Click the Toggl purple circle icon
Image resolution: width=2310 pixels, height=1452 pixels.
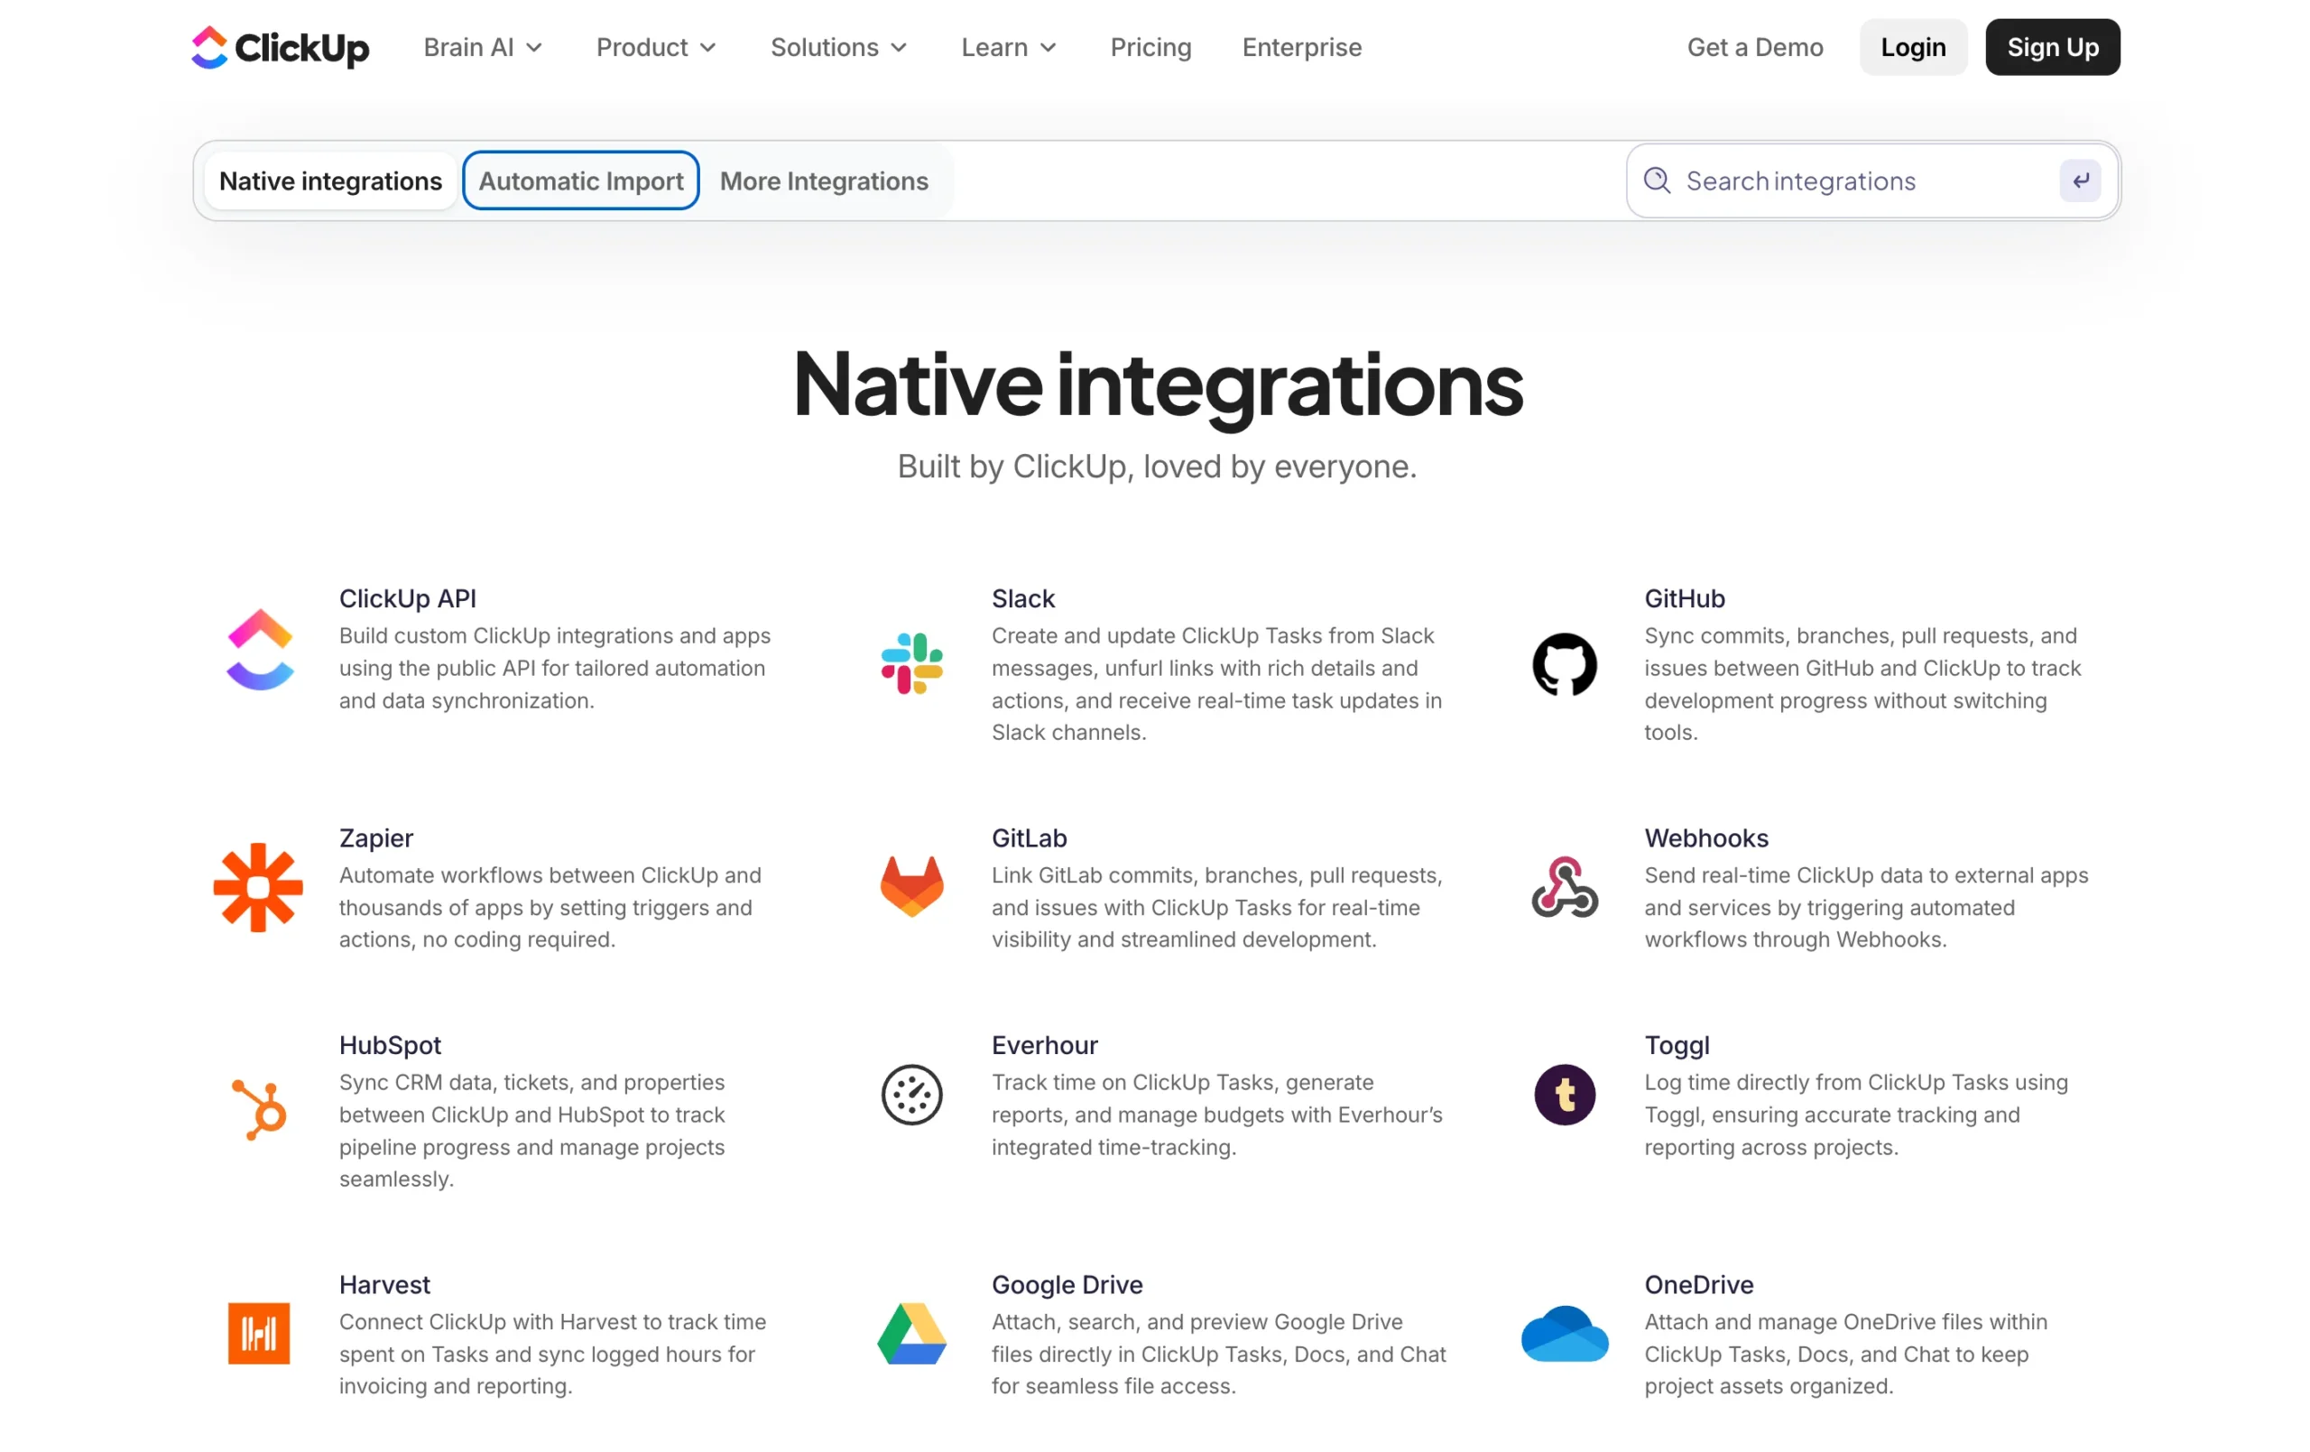[x=1564, y=1094]
